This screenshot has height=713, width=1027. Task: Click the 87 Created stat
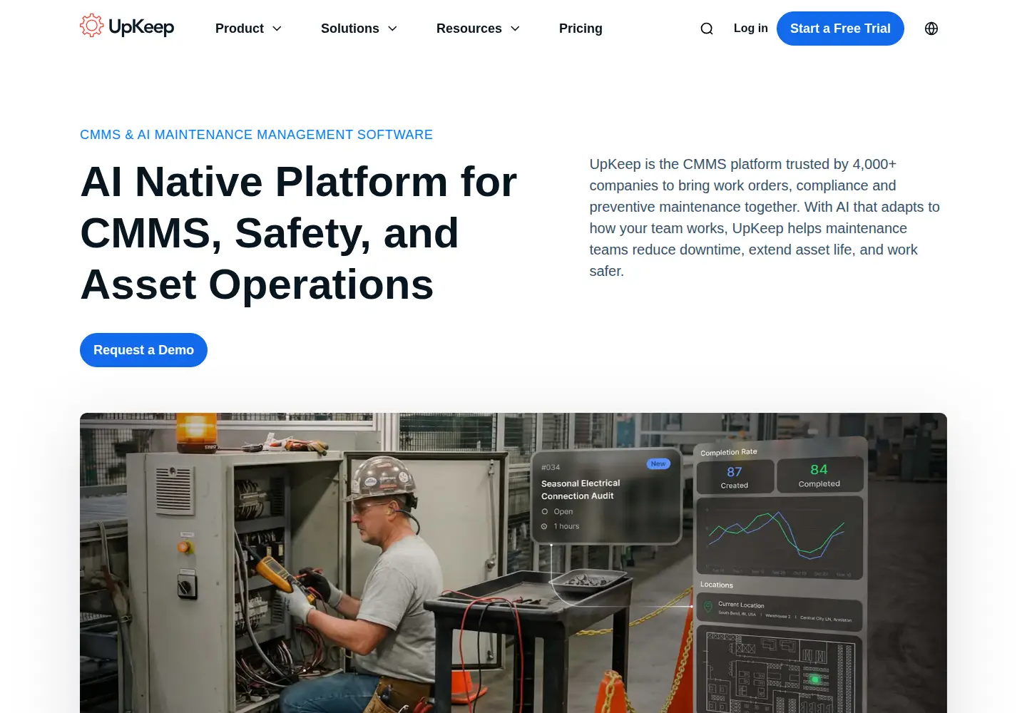[735, 478]
